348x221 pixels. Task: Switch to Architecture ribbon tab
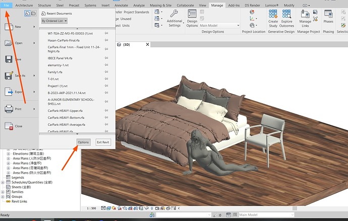[x=24, y=5]
